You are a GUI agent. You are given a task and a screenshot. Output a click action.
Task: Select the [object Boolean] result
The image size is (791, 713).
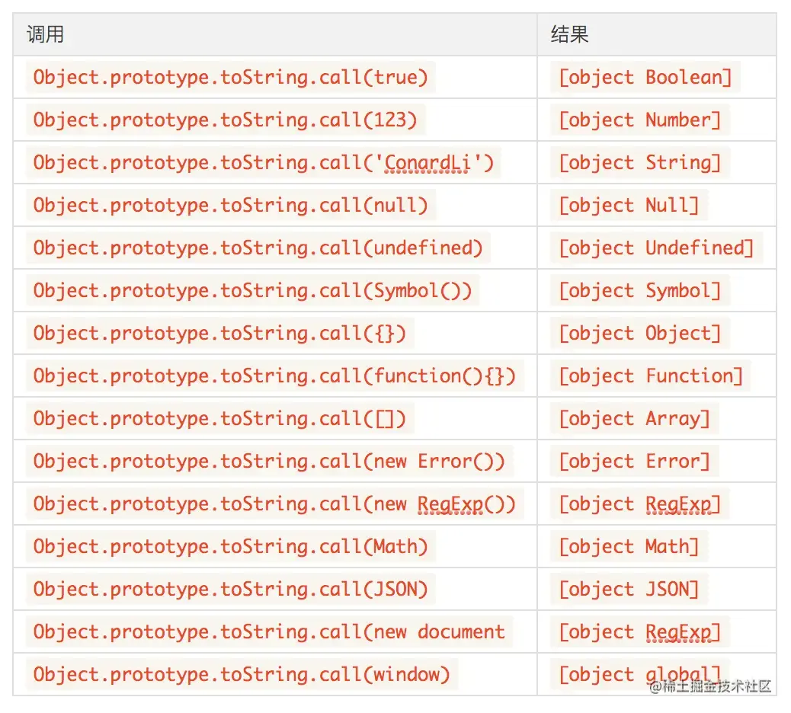[645, 77]
